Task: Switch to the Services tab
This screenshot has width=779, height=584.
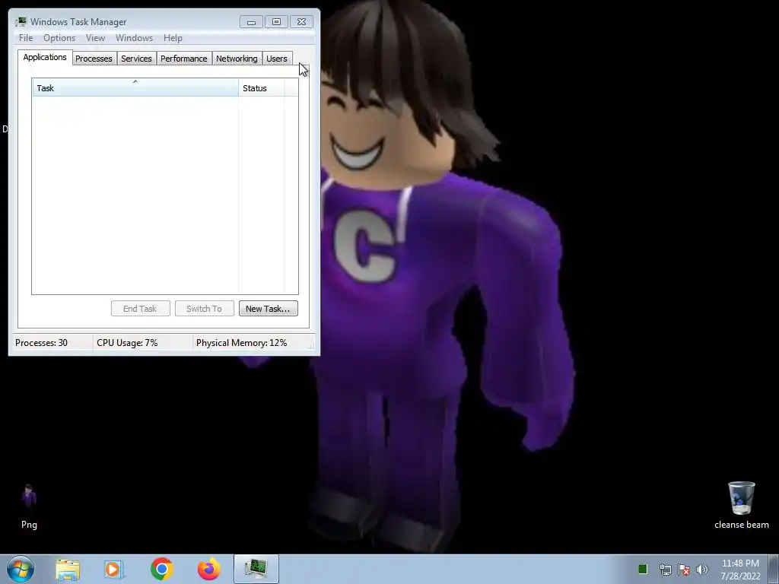Action: pyautogui.click(x=136, y=59)
